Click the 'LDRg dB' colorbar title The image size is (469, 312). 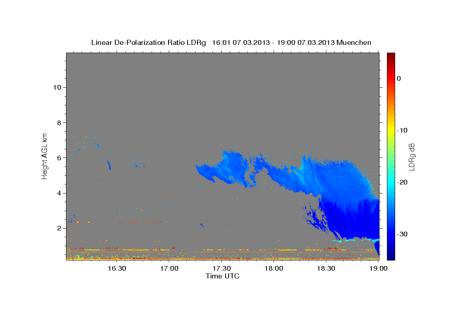[412, 157]
